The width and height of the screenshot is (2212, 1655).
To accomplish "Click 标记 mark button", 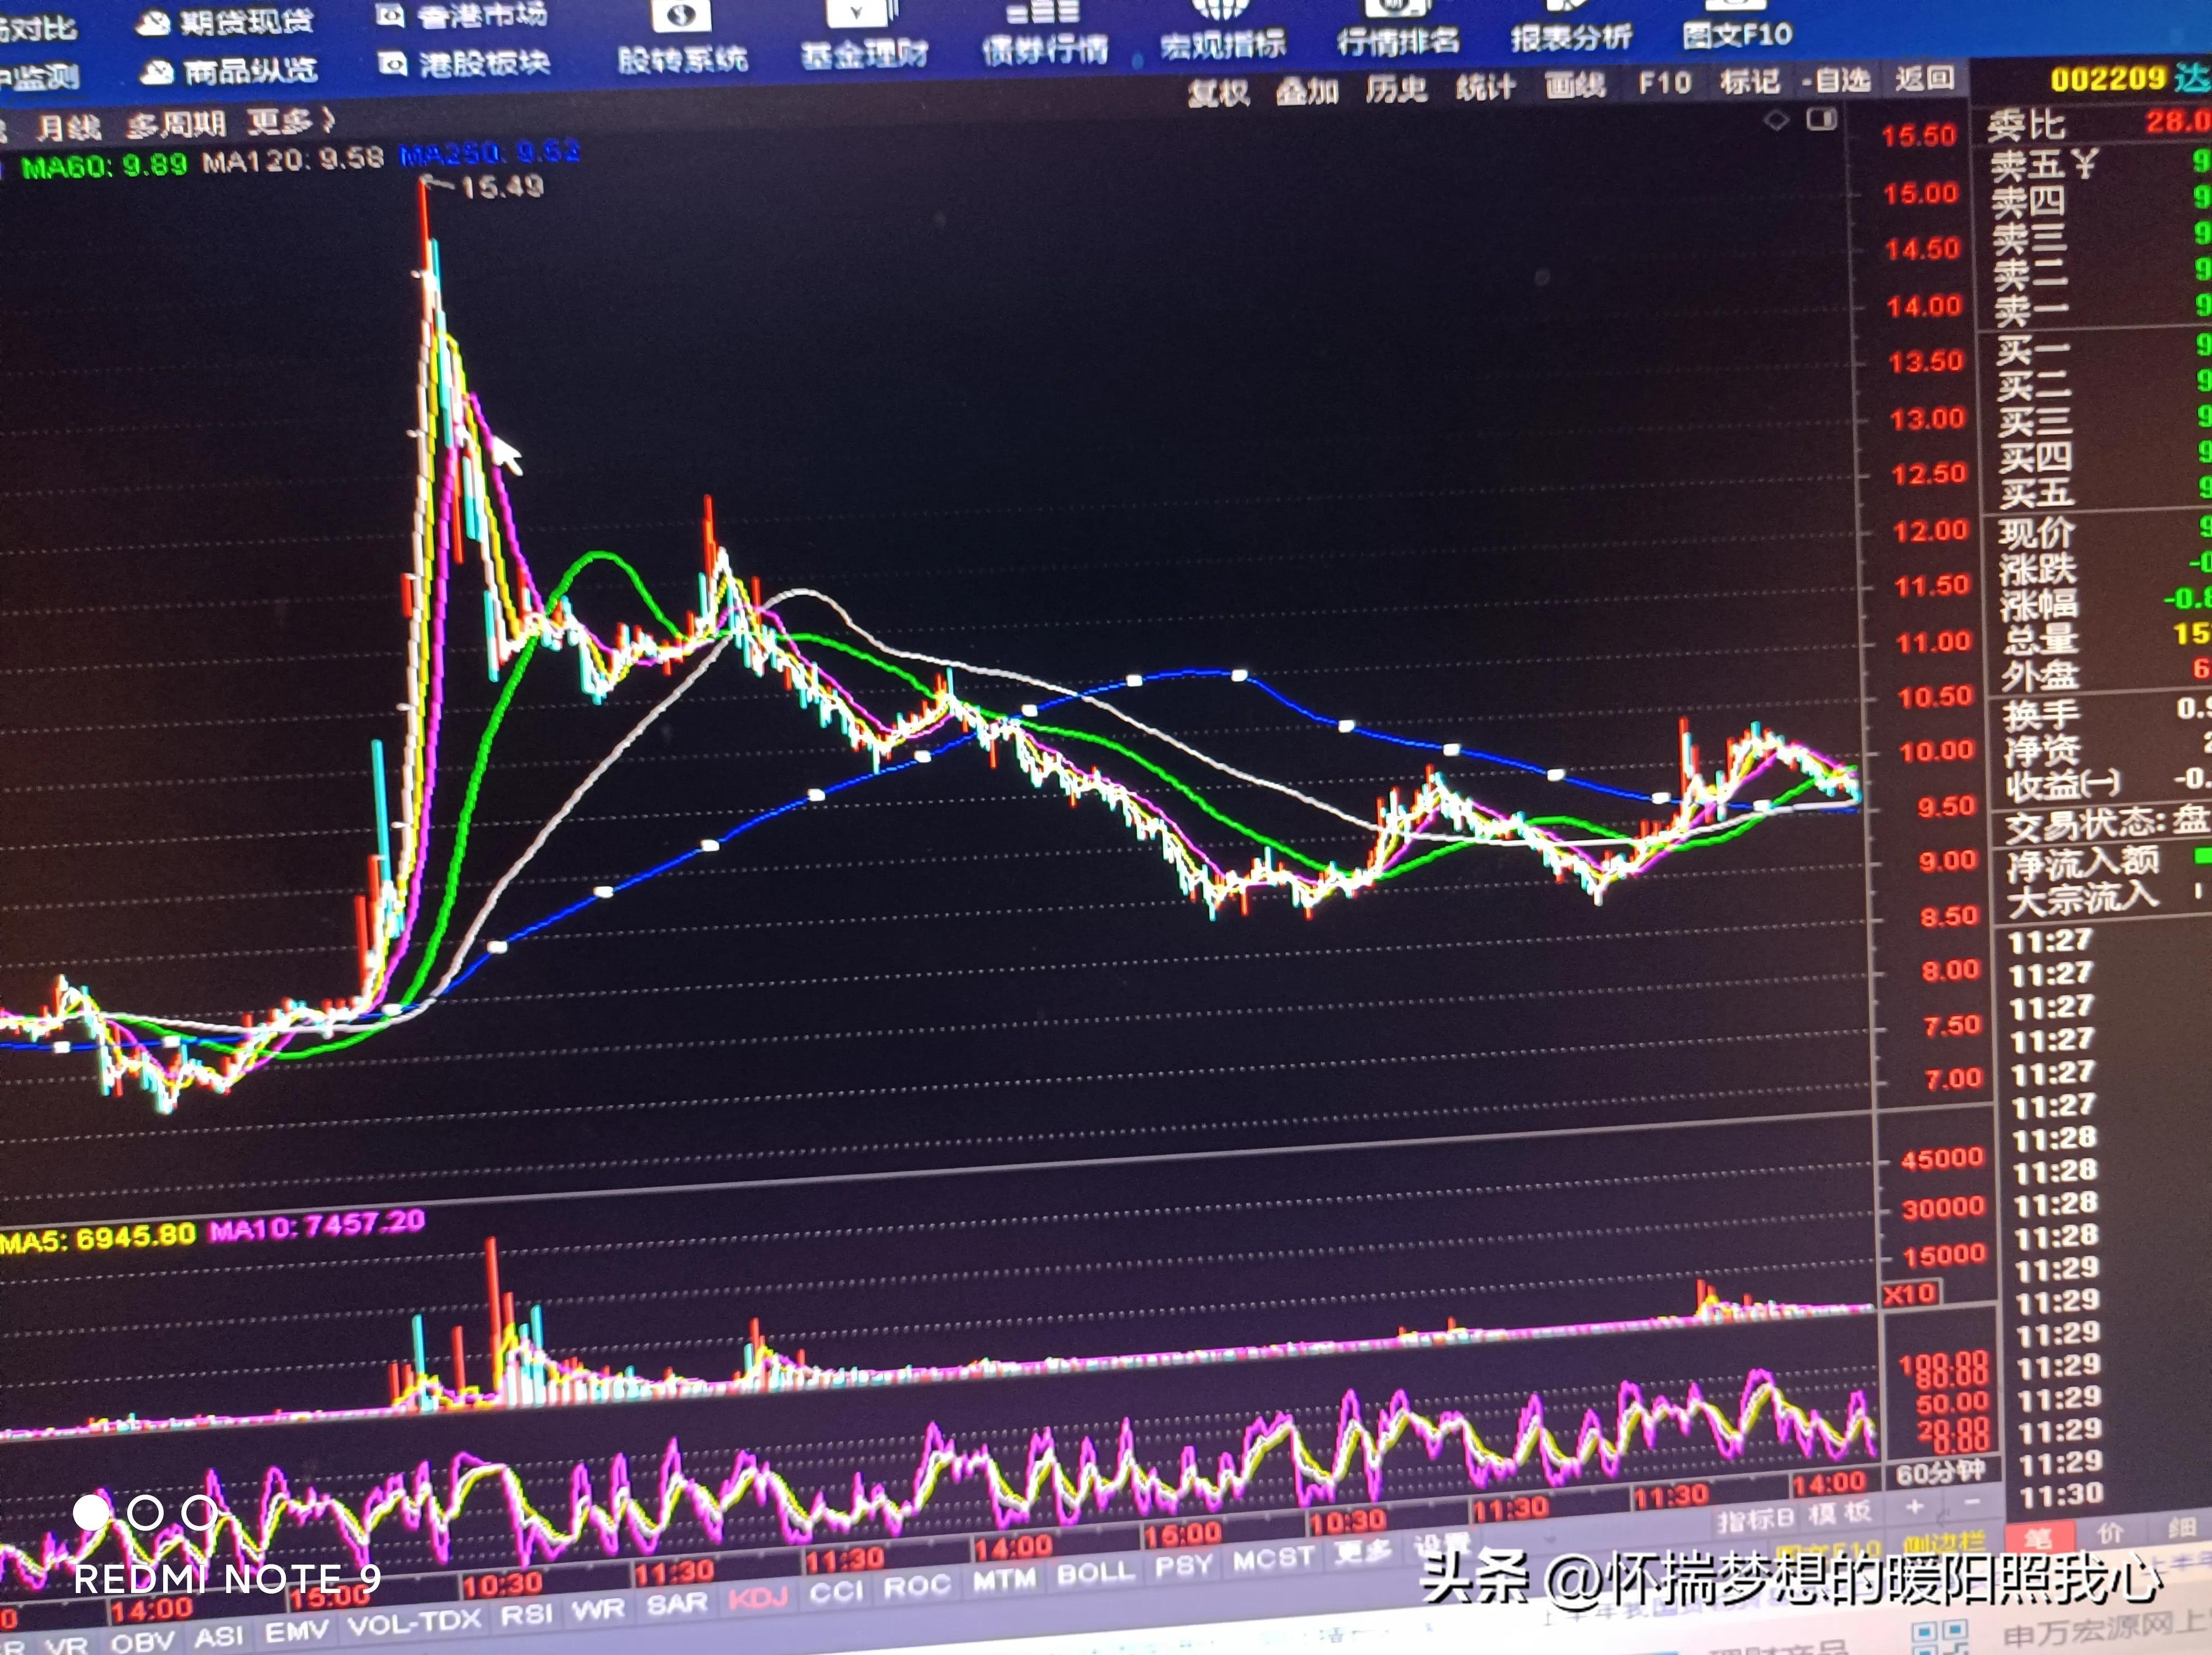I will 1749,81.
